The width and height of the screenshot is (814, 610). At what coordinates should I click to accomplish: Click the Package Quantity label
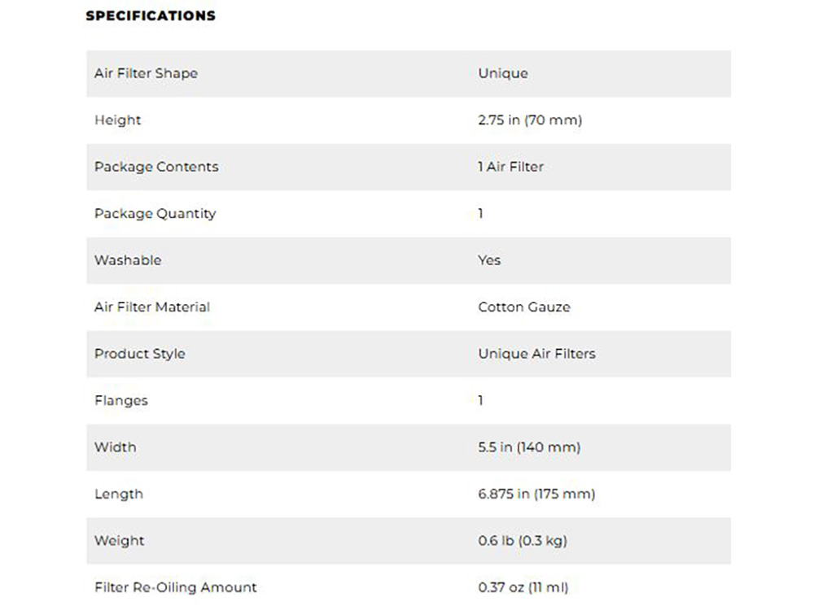(x=155, y=214)
